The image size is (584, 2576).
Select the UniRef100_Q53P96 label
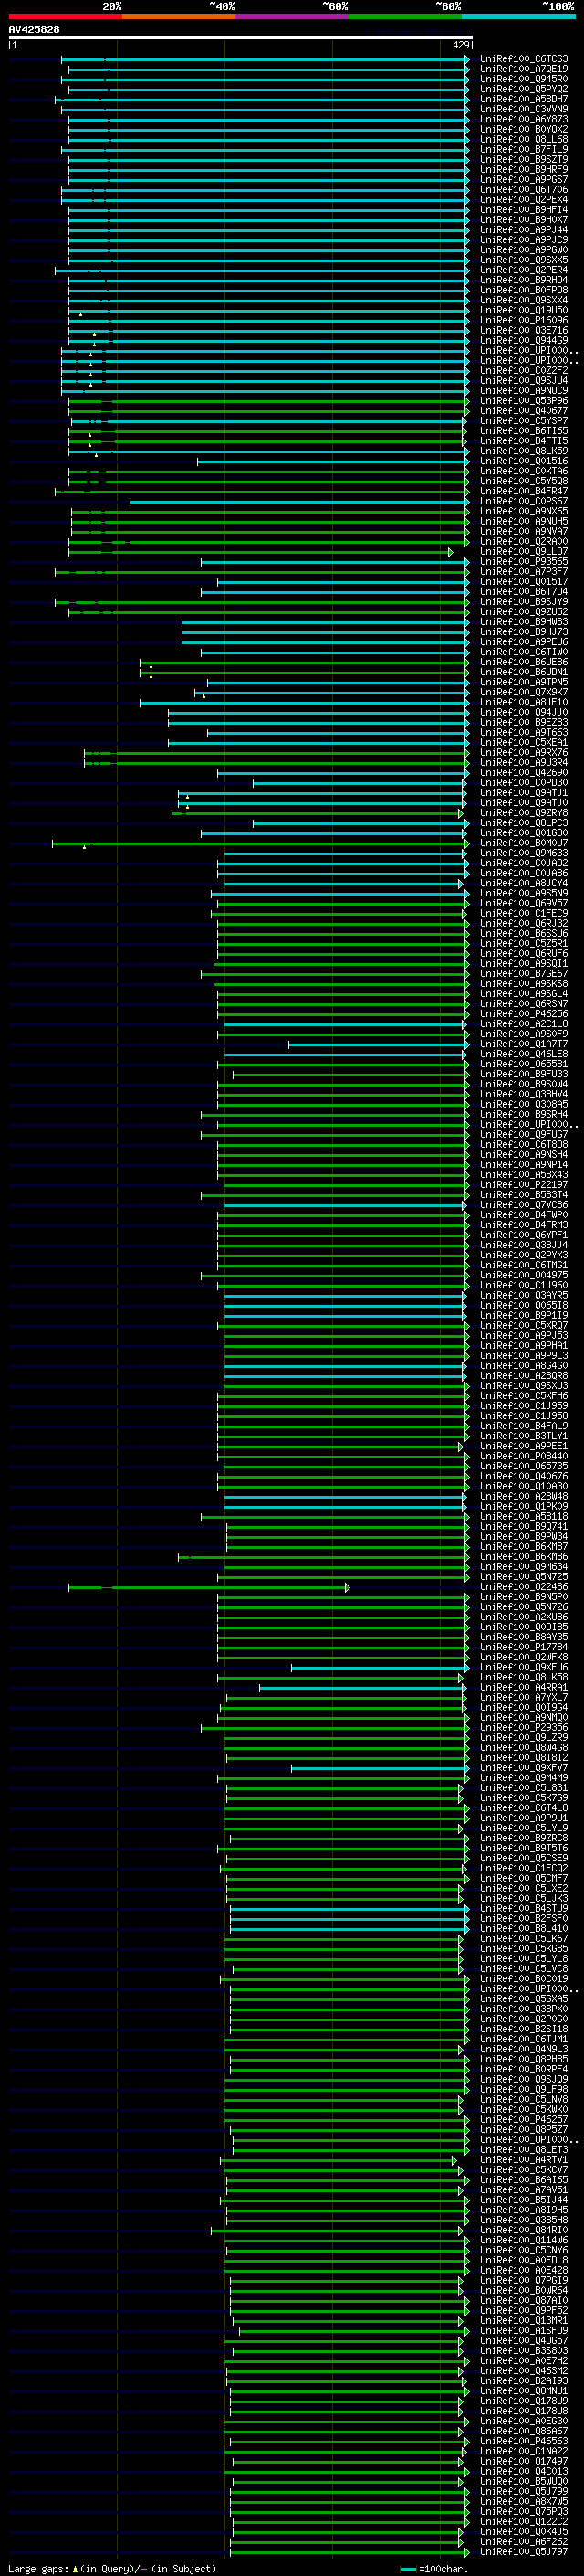[x=523, y=401]
